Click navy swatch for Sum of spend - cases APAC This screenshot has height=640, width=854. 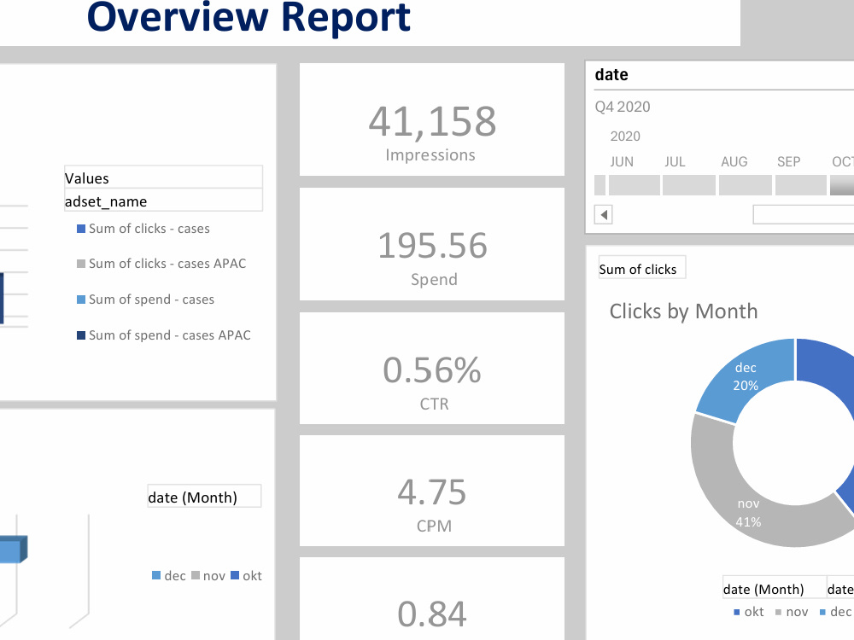(81, 335)
